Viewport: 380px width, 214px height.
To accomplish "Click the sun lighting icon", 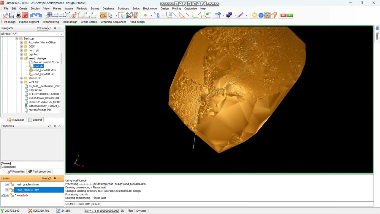I will pyautogui.click(x=254, y=15).
